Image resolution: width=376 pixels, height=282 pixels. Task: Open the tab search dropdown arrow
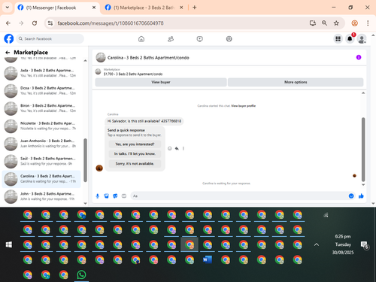(x=8, y=8)
